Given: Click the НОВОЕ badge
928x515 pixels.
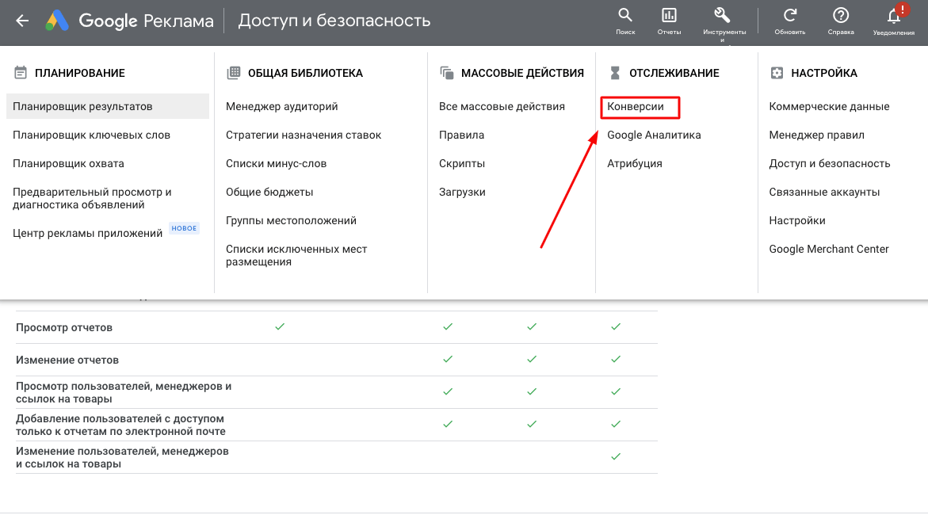Looking at the screenshot, I should pyautogui.click(x=184, y=228).
